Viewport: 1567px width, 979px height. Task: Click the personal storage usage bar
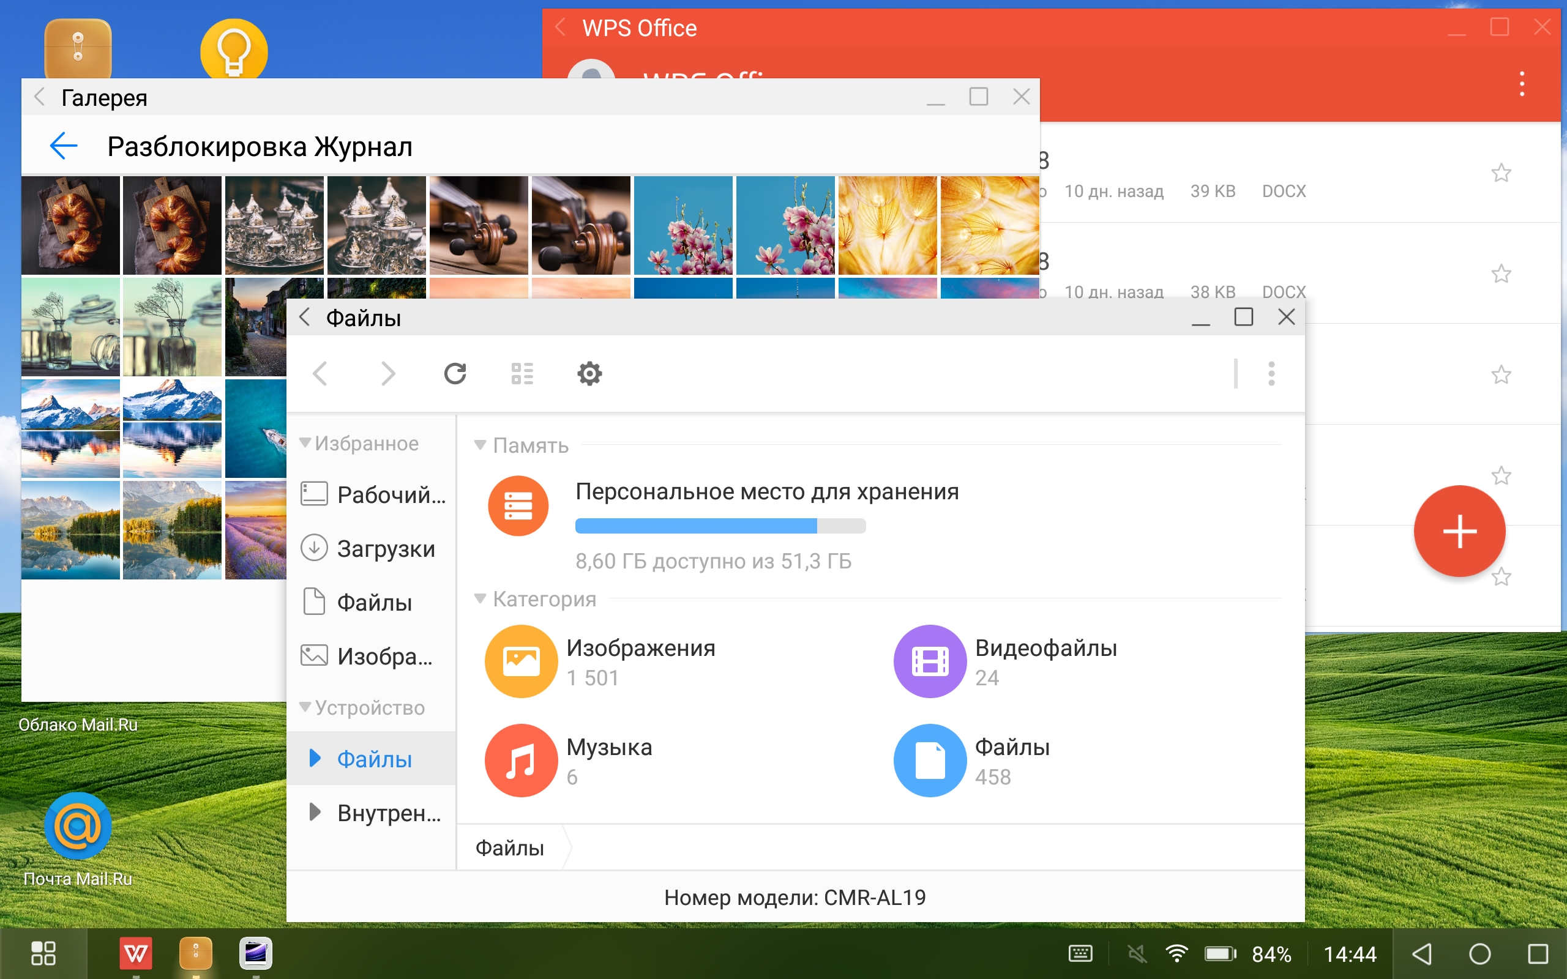click(720, 526)
